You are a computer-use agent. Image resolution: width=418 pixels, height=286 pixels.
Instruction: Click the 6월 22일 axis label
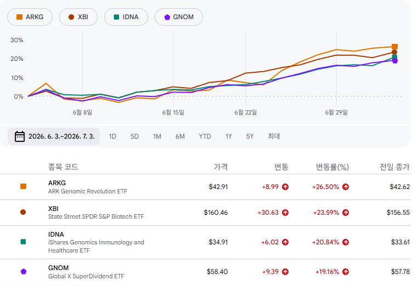click(x=246, y=112)
